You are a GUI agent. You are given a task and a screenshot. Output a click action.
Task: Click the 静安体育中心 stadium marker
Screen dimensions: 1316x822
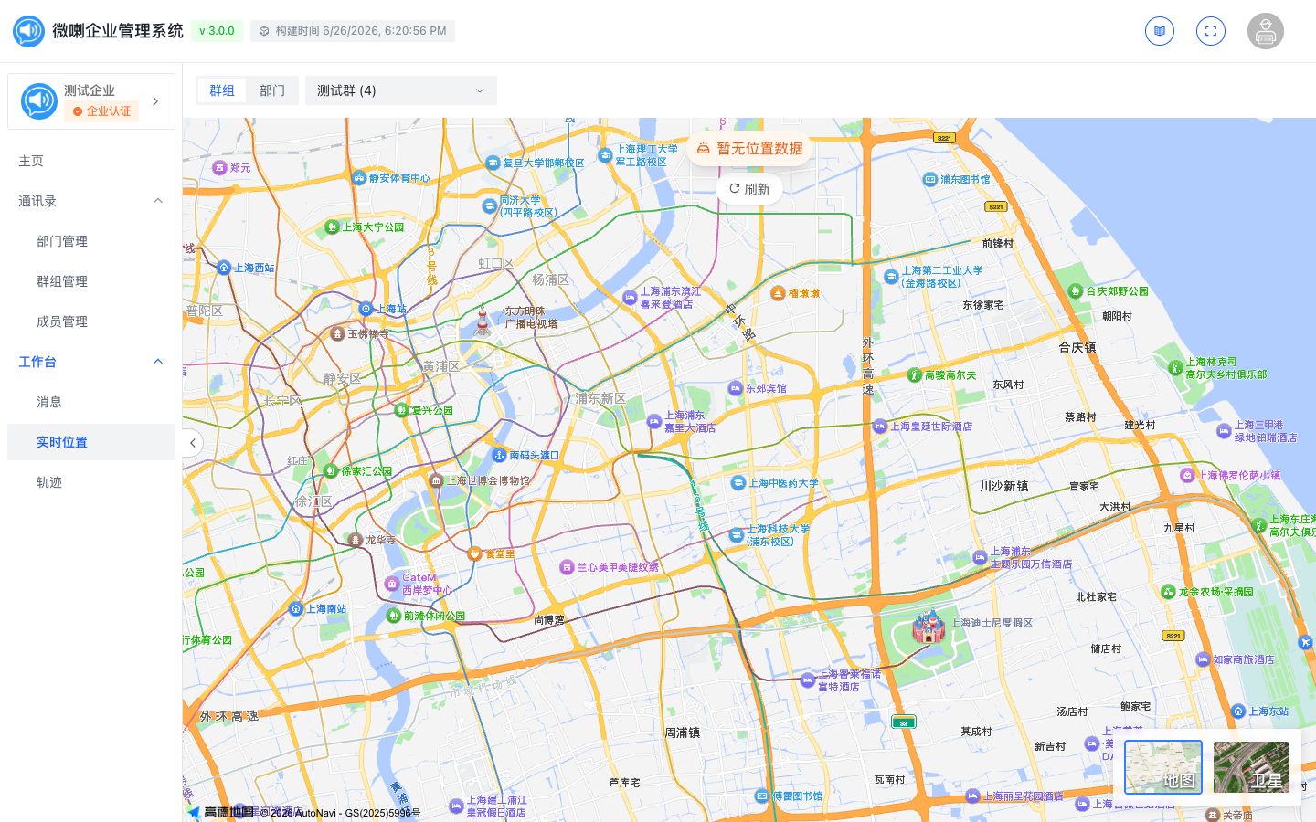358,178
